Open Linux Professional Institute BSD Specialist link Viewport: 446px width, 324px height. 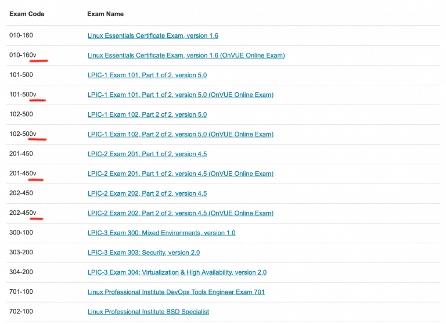coord(148,312)
